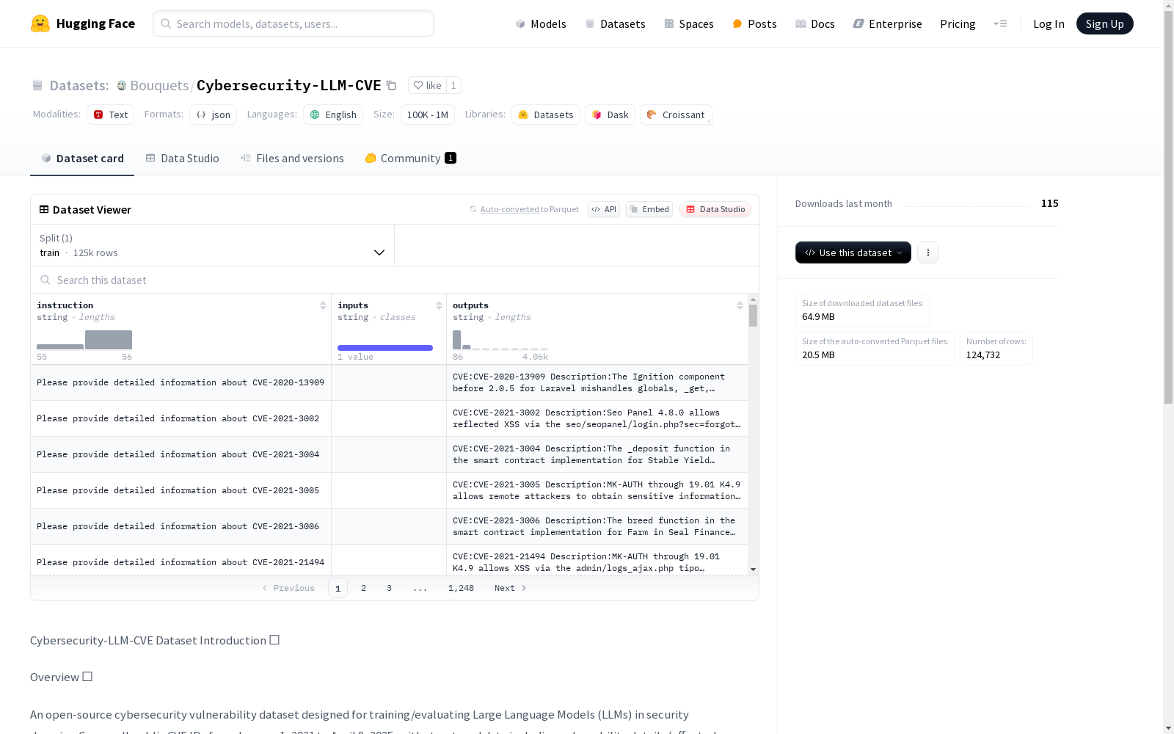Click the Croissant library tag
The height and width of the screenshot is (734, 1174).
coord(676,115)
